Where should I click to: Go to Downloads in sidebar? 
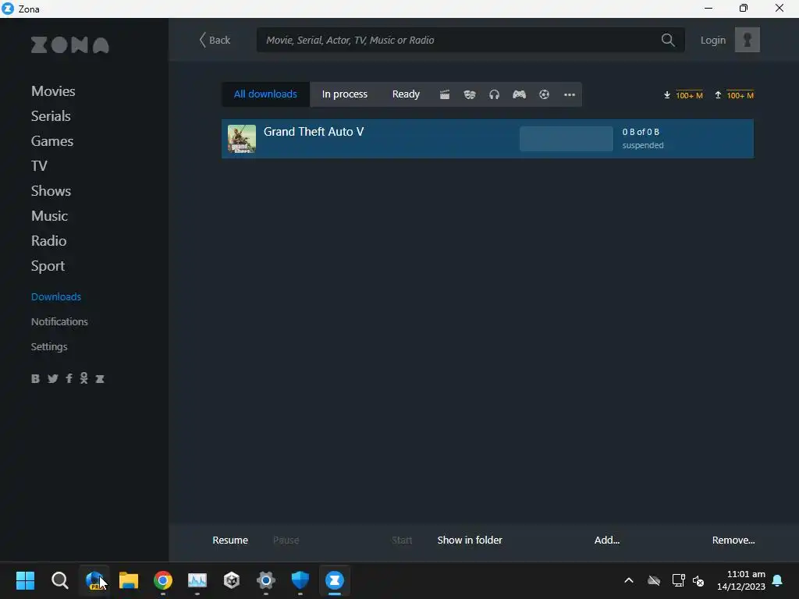(56, 296)
